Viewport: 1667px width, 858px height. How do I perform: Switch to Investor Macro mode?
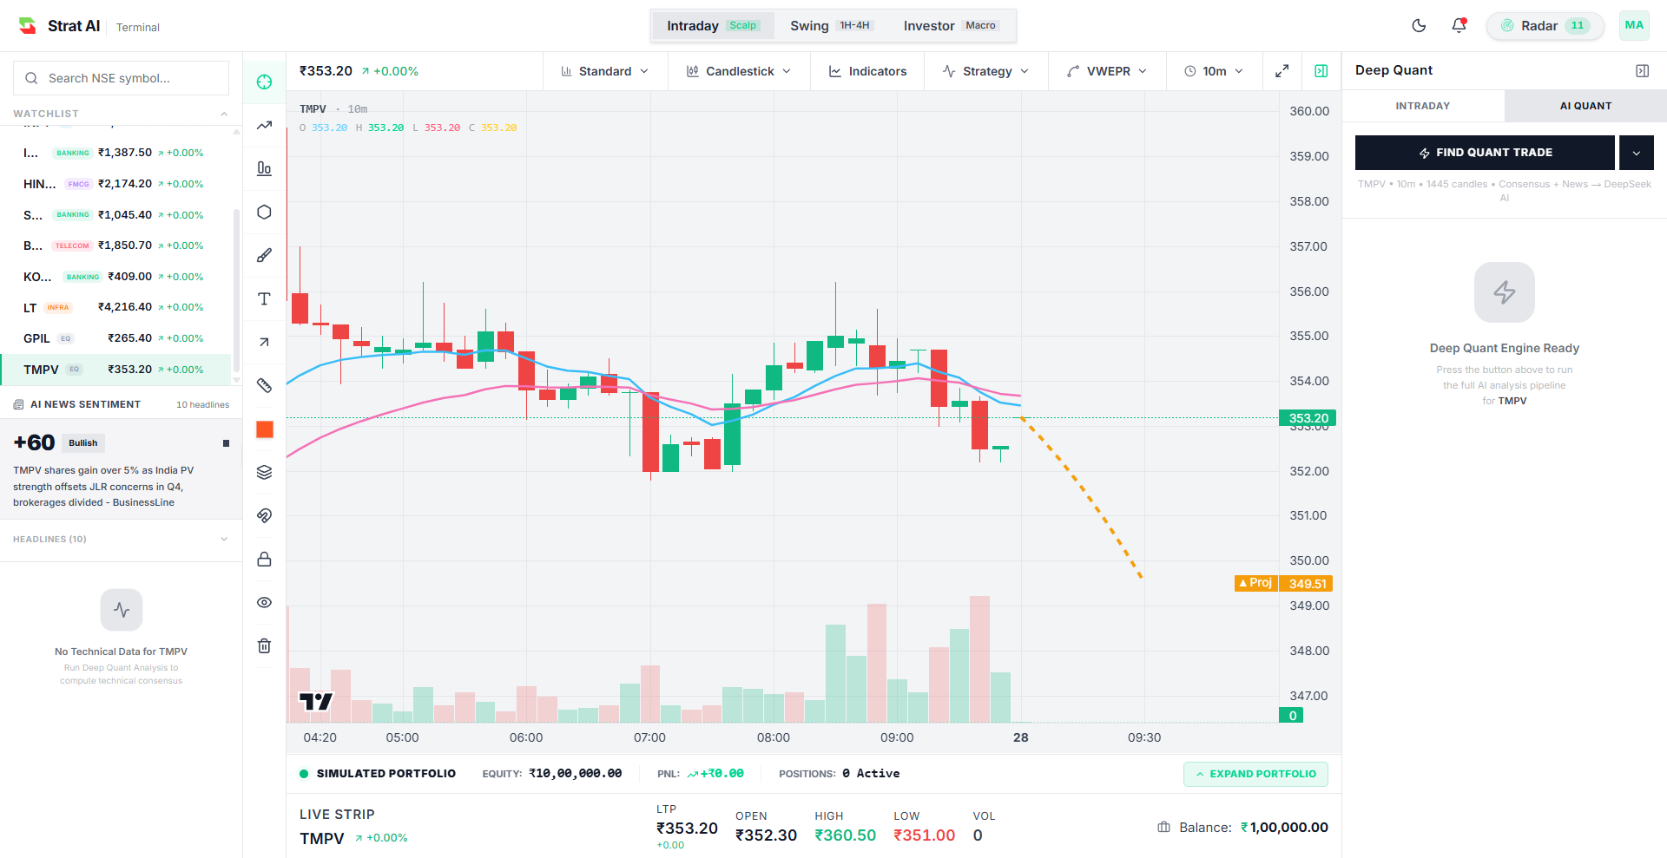[x=952, y=26]
